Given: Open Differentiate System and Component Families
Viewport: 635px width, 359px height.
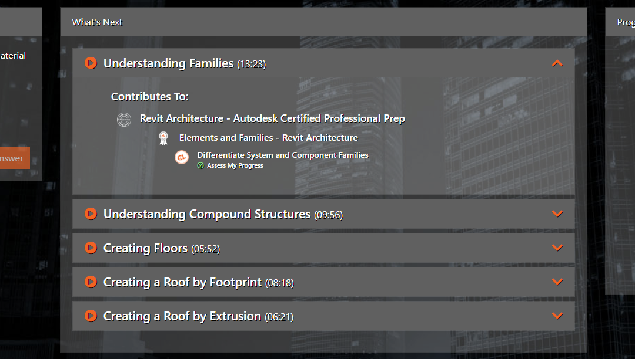Looking at the screenshot, I should tap(283, 155).
